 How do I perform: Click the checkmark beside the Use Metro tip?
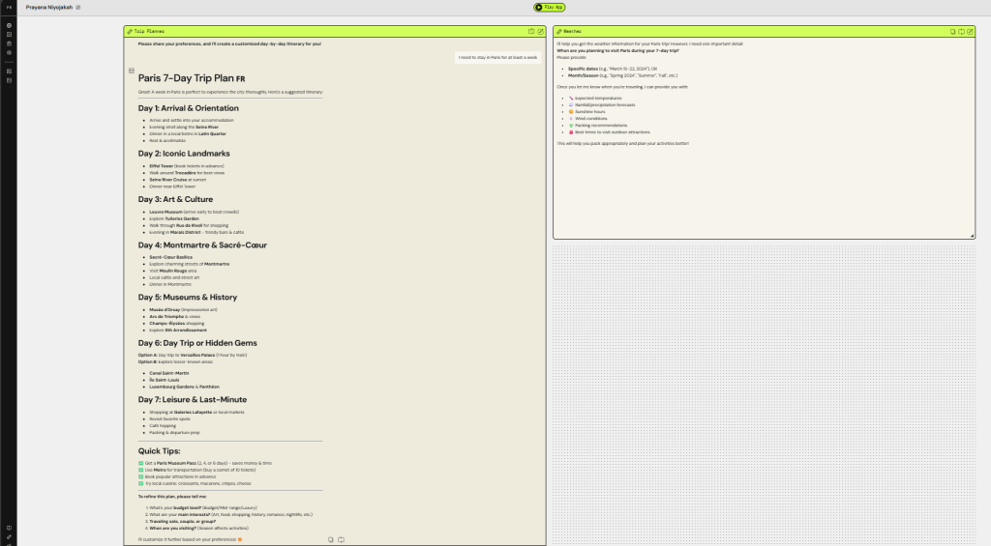140,469
